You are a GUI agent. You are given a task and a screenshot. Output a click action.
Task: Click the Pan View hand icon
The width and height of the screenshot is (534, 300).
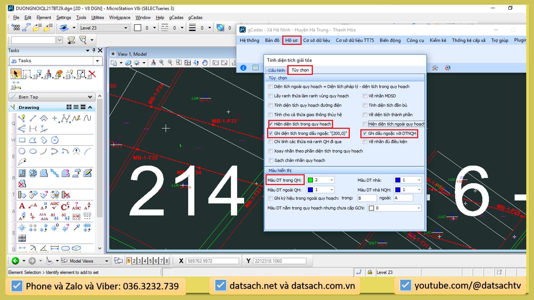point(205,63)
